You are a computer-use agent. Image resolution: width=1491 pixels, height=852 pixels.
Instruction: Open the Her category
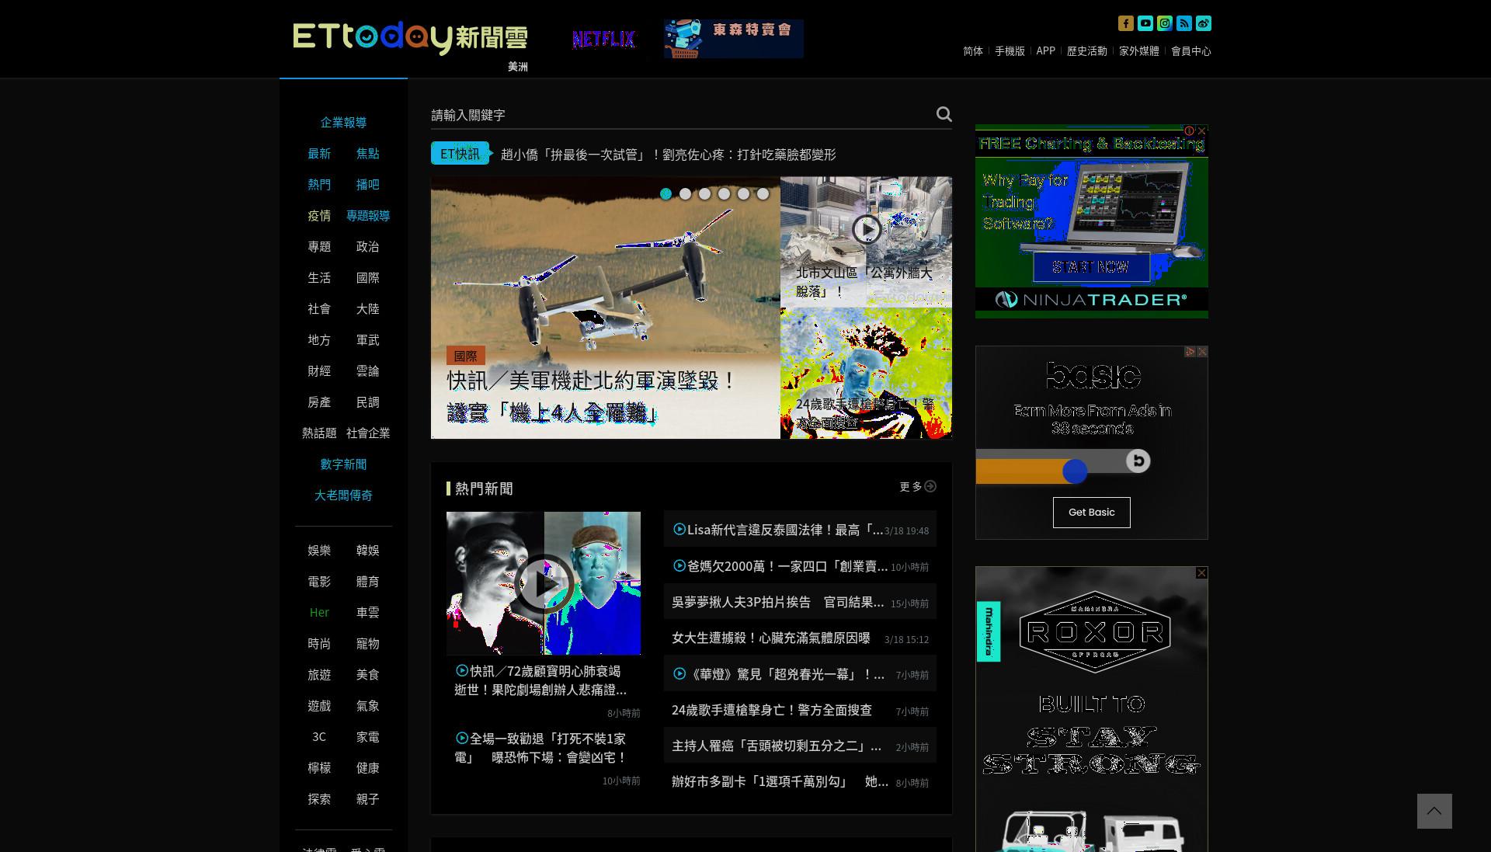(x=319, y=613)
